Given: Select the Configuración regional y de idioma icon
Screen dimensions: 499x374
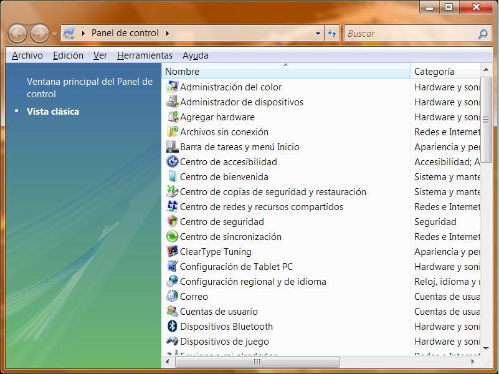Looking at the screenshot, I should 173,281.
